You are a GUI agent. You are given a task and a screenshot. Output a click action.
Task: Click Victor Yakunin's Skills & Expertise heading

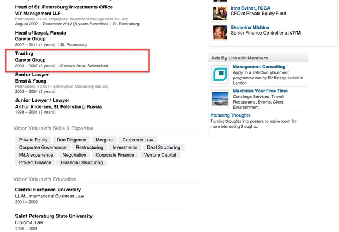click(x=53, y=128)
